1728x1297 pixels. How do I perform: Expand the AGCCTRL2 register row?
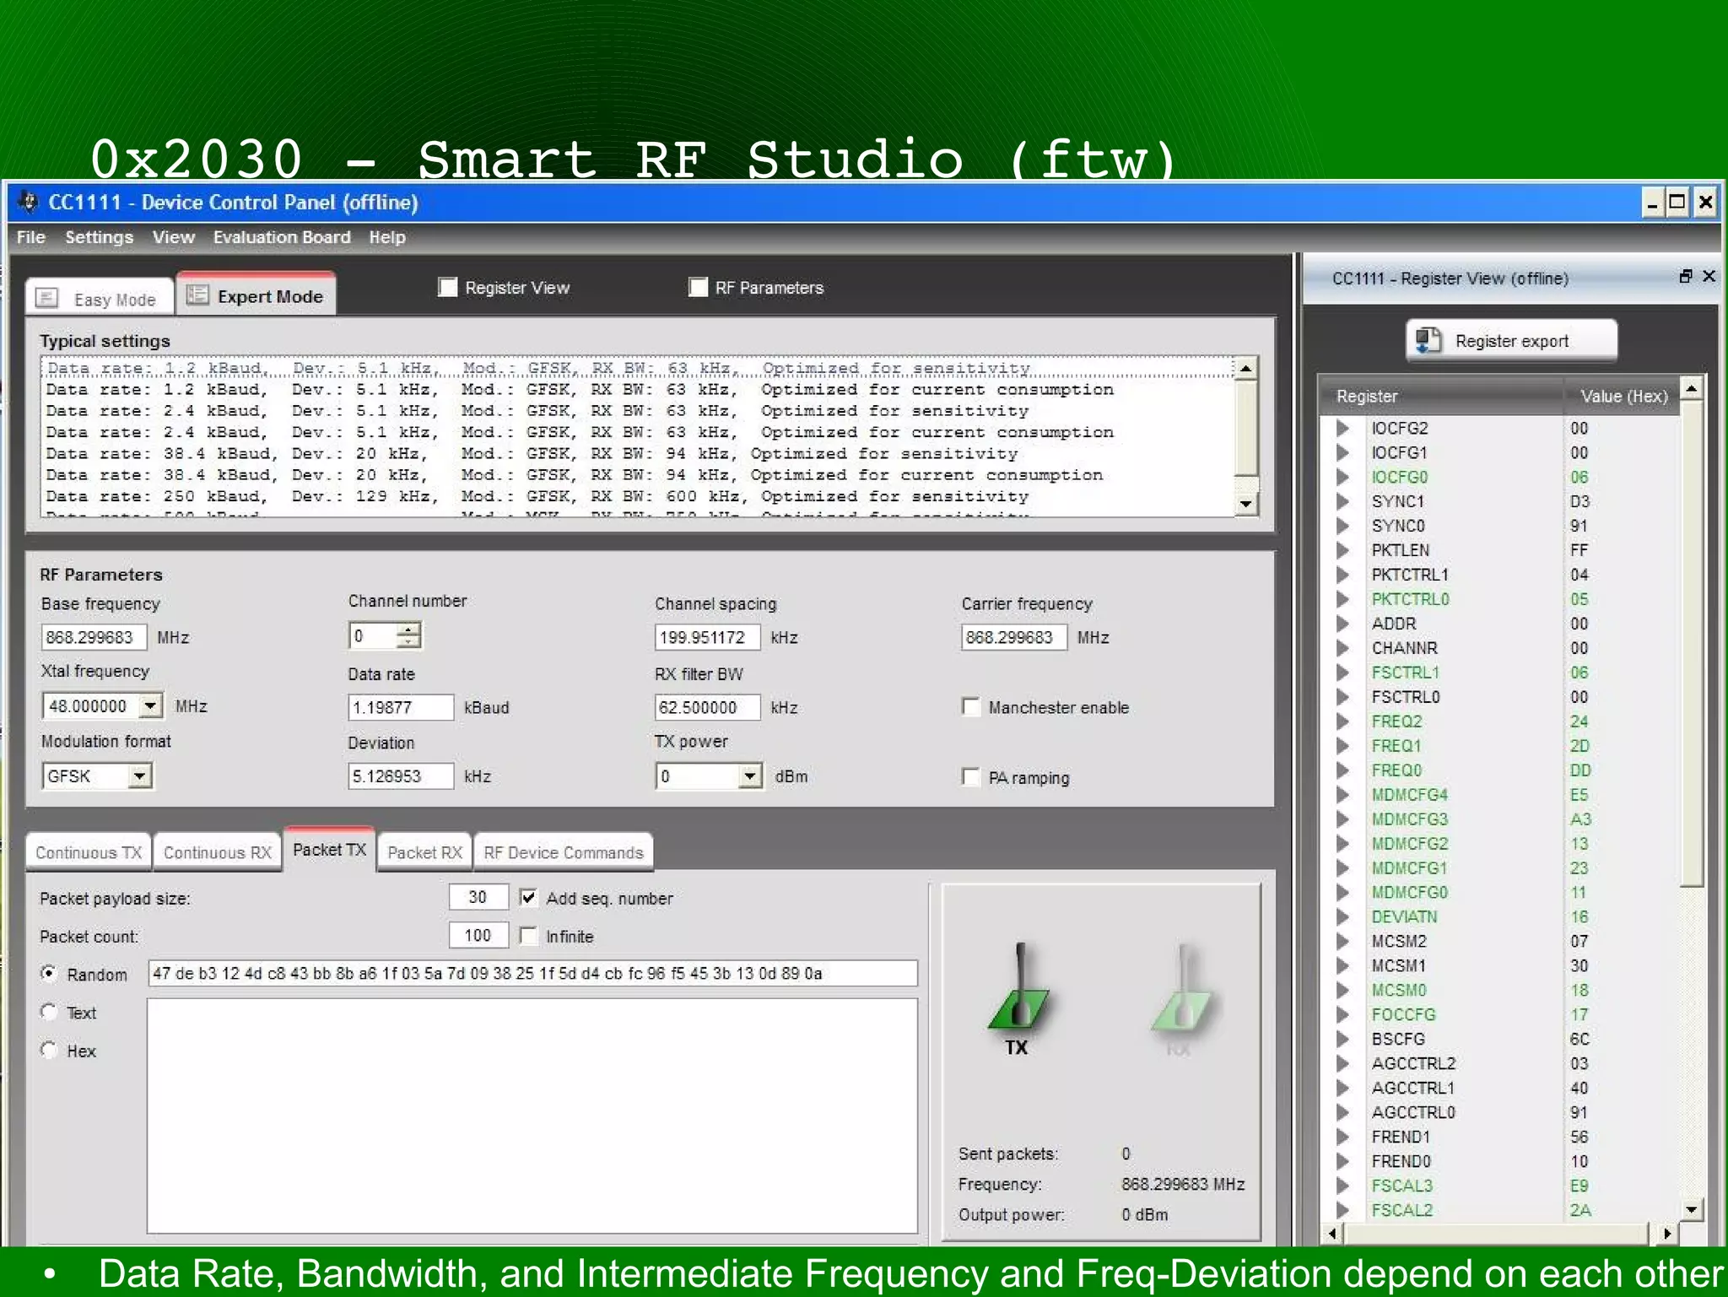1342,1063
